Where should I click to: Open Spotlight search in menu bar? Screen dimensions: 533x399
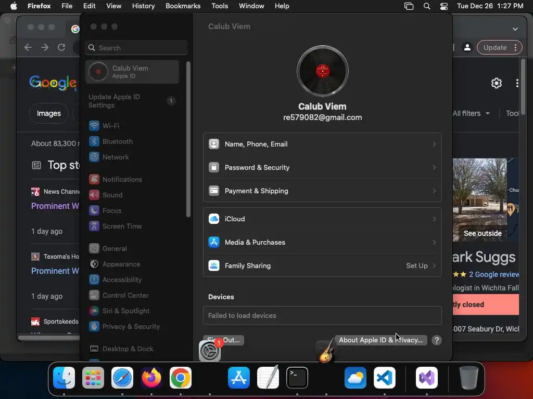427,6
